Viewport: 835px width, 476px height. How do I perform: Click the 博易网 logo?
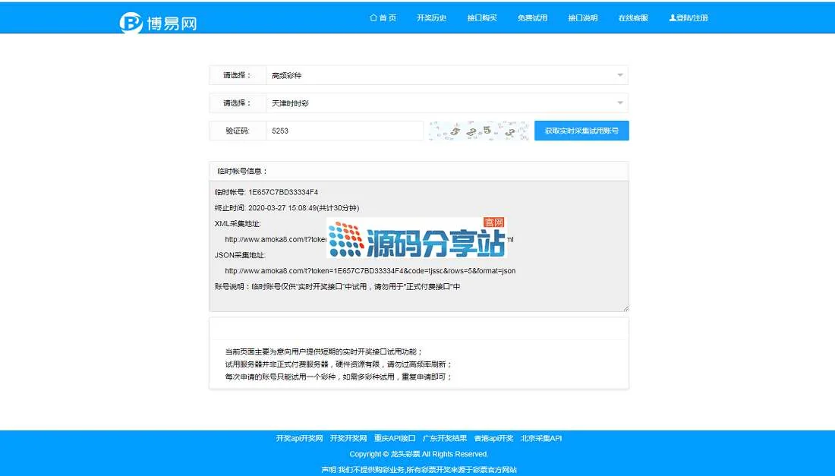pyautogui.click(x=158, y=22)
